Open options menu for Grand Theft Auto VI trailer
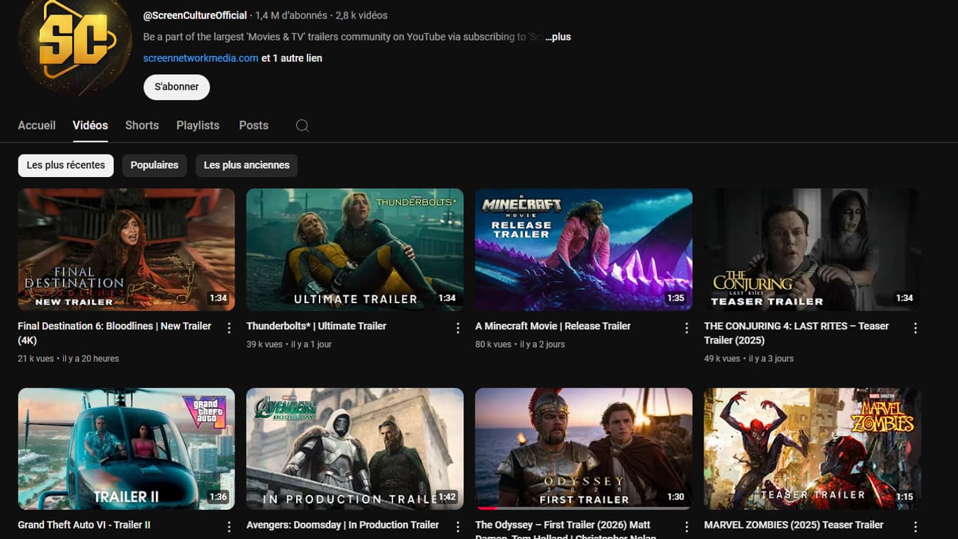Viewport: 958px width, 539px height. pyautogui.click(x=228, y=526)
